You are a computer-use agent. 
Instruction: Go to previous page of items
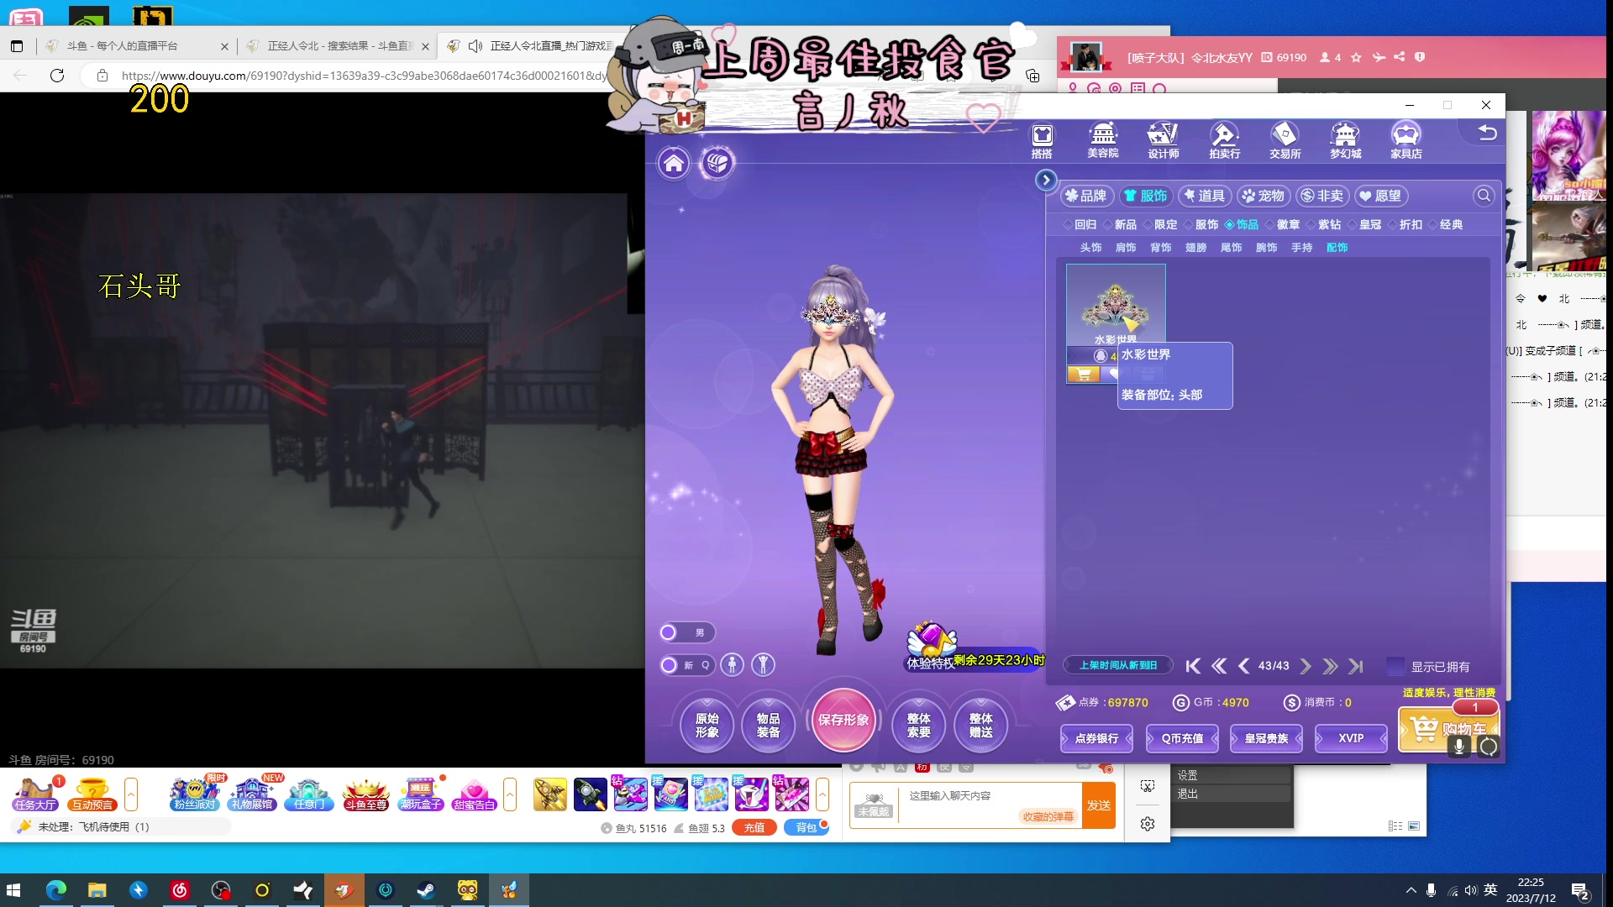(x=1243, y=666)
